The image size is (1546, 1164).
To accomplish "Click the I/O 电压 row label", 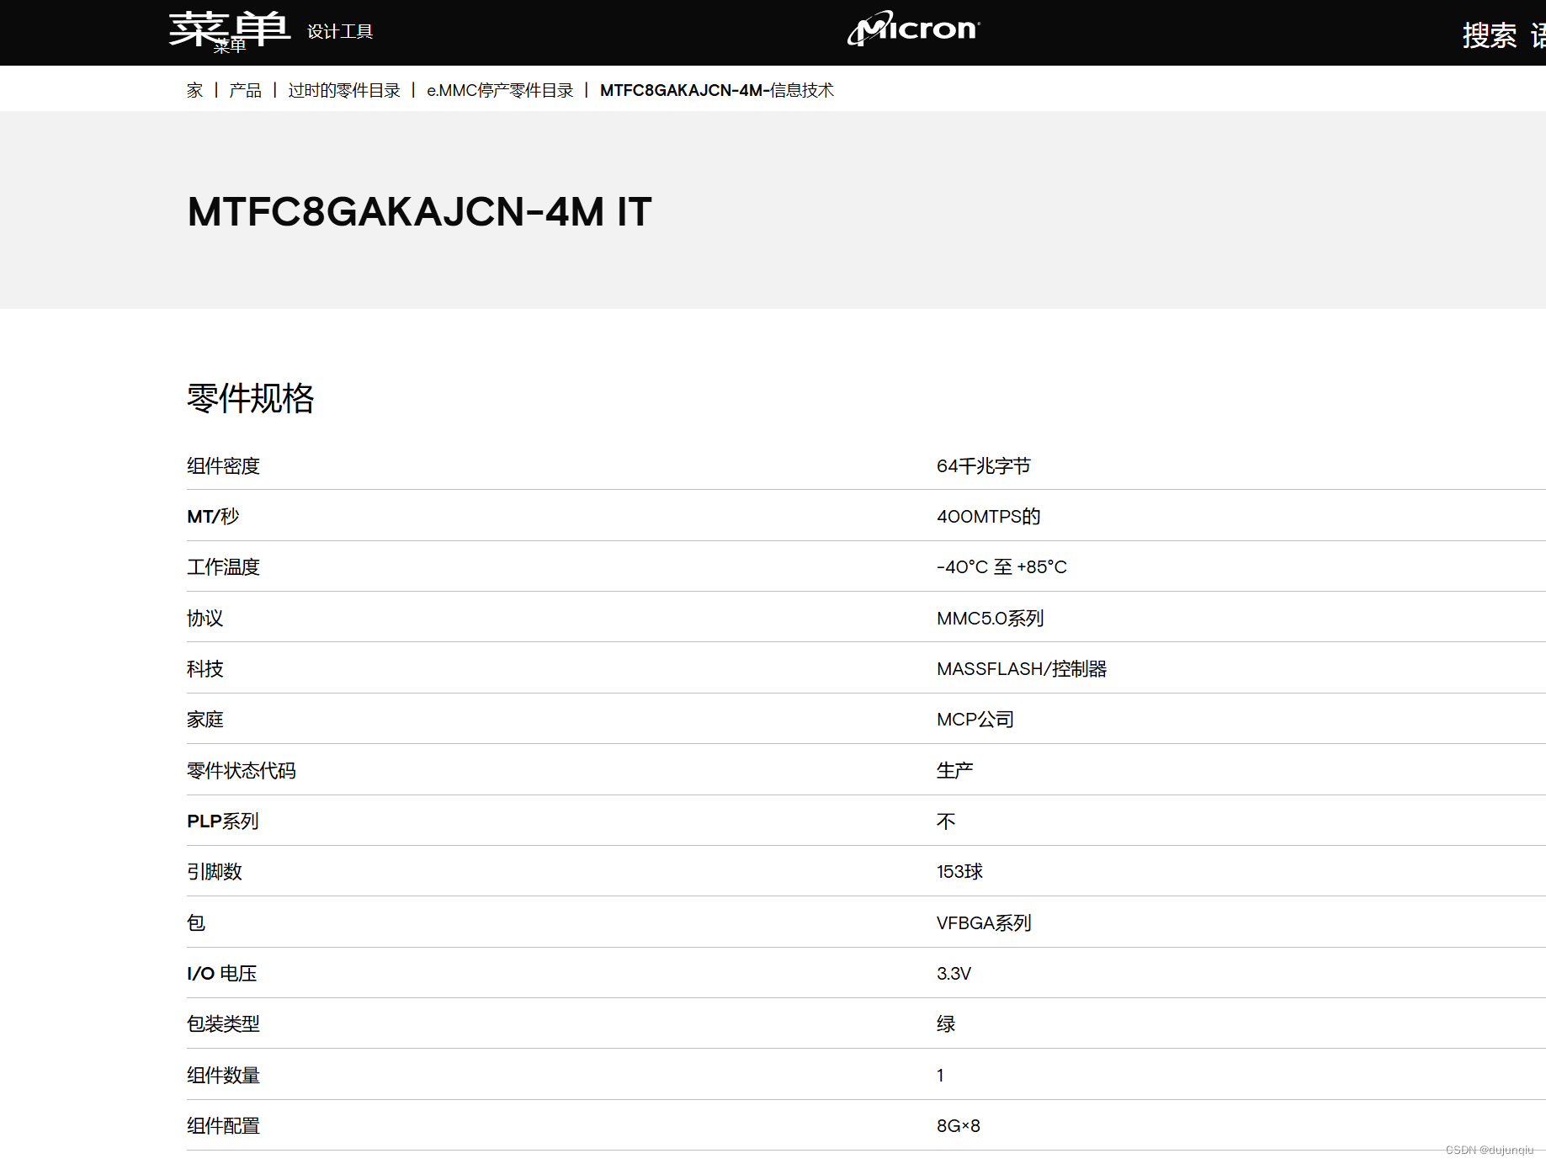I will [x=221, y=973].
